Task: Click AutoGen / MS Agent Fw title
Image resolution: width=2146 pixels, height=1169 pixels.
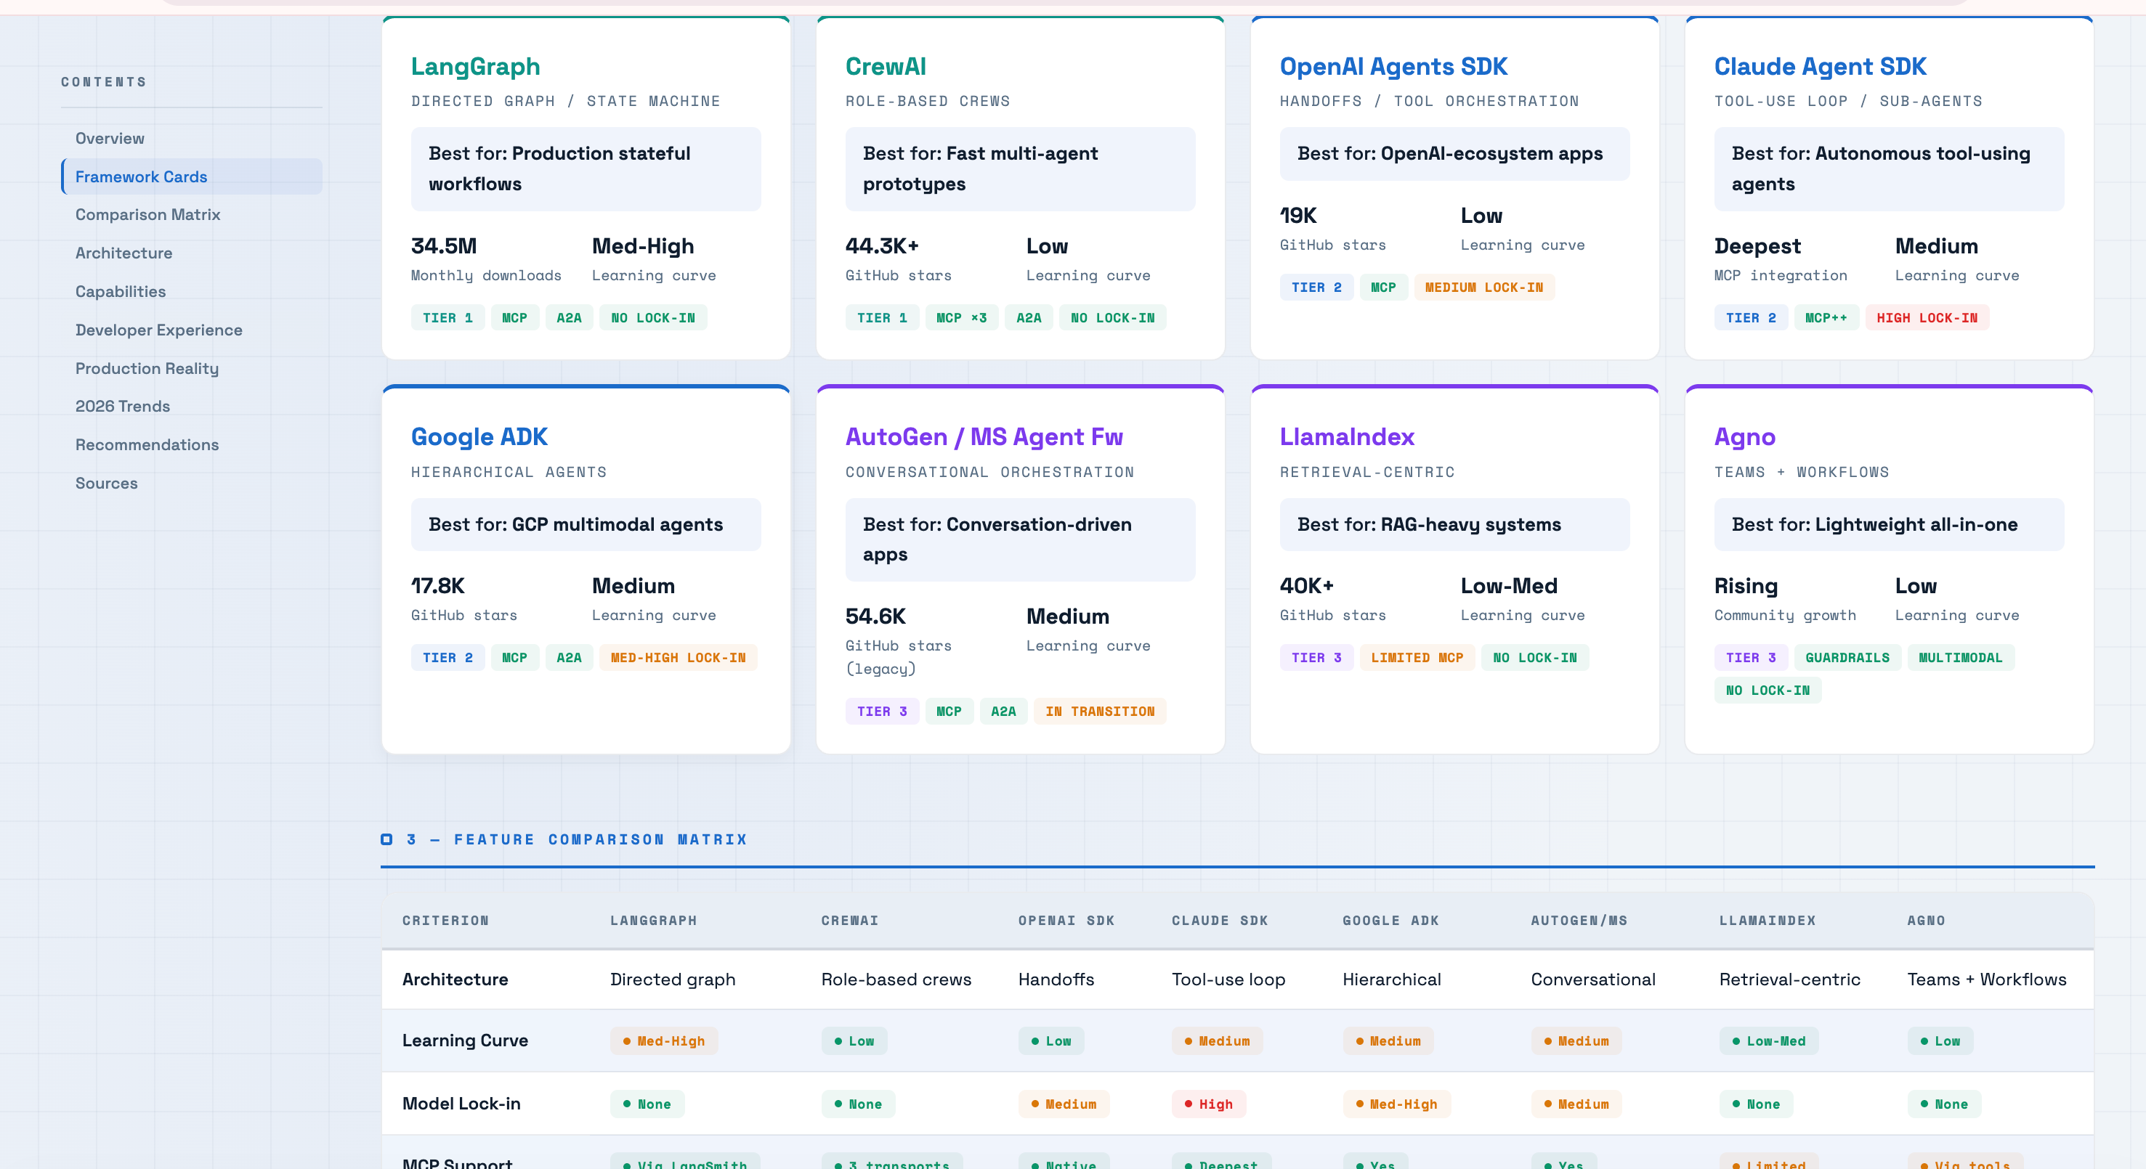Action: click(984, 436)
